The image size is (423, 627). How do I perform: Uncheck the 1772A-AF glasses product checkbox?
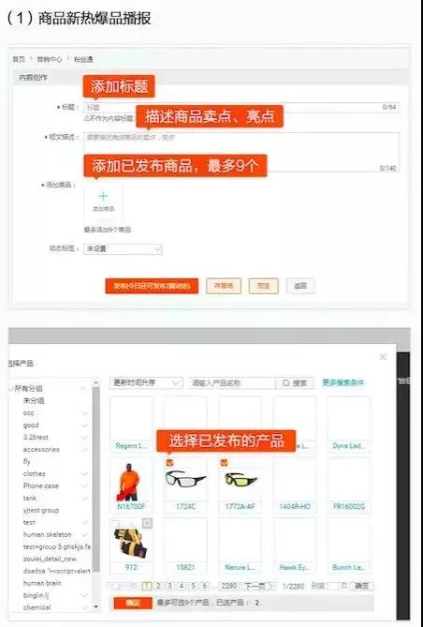coord(224,463)
